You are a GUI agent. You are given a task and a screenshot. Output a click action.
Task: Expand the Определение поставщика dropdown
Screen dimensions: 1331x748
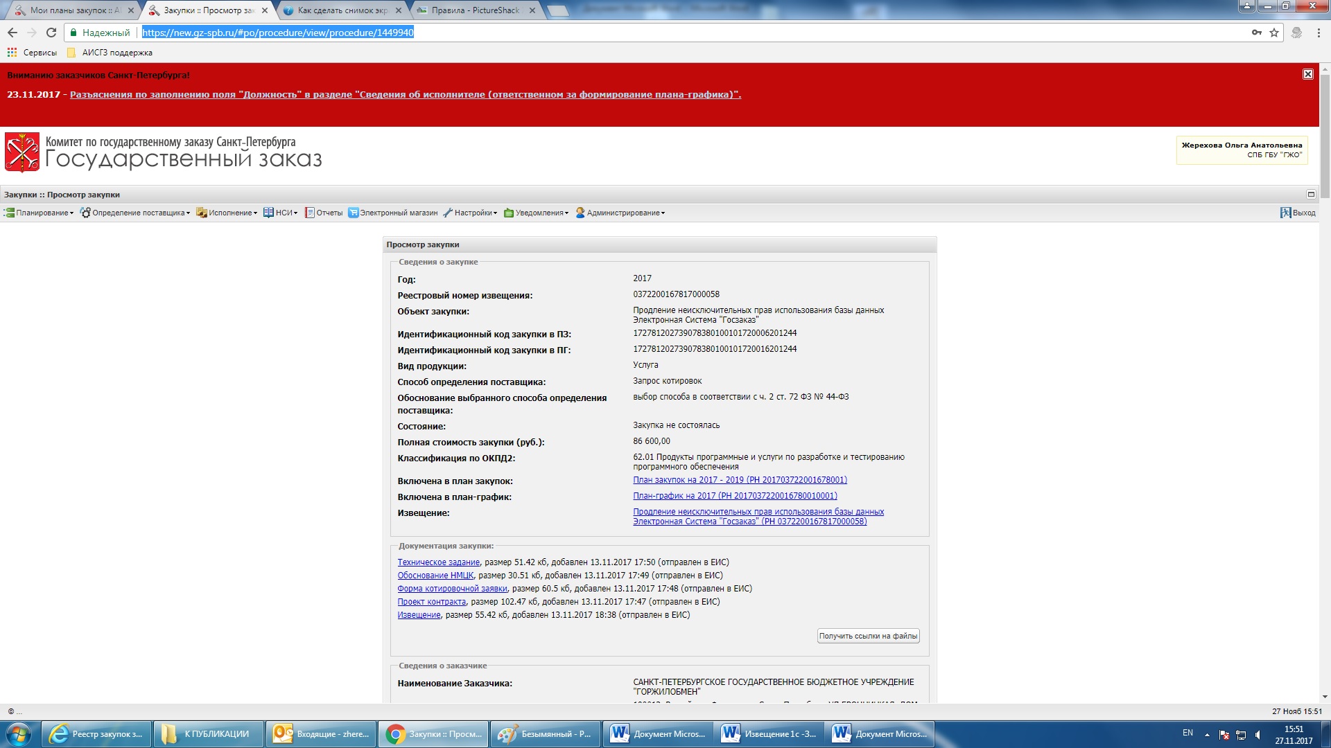click(x=135, y=213)
